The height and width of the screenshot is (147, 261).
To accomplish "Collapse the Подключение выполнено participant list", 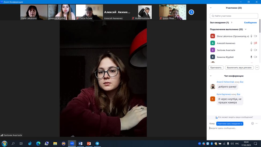I will pos(245,29).
